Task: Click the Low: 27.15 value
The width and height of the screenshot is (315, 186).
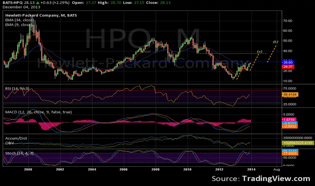Action: 134,3
